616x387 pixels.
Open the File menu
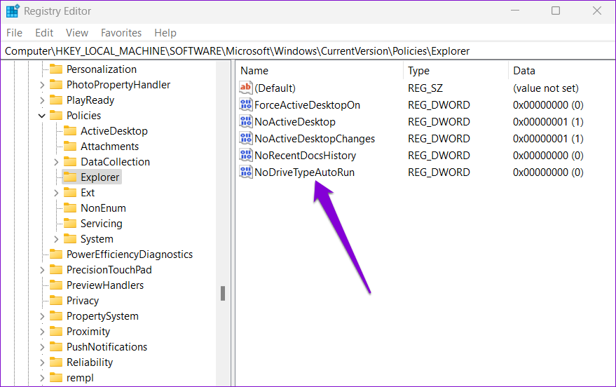click(x=14, y=33)
